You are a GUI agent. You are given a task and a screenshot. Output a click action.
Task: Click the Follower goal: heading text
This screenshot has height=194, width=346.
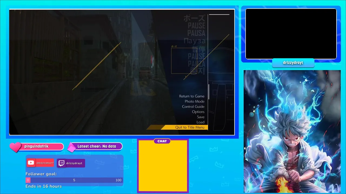pos(41,174)
